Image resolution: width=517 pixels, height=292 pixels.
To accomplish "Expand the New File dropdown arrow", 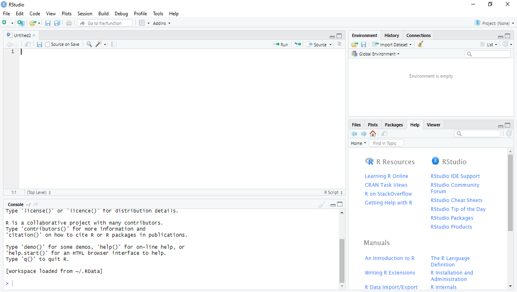I will (x=12, y=23).
